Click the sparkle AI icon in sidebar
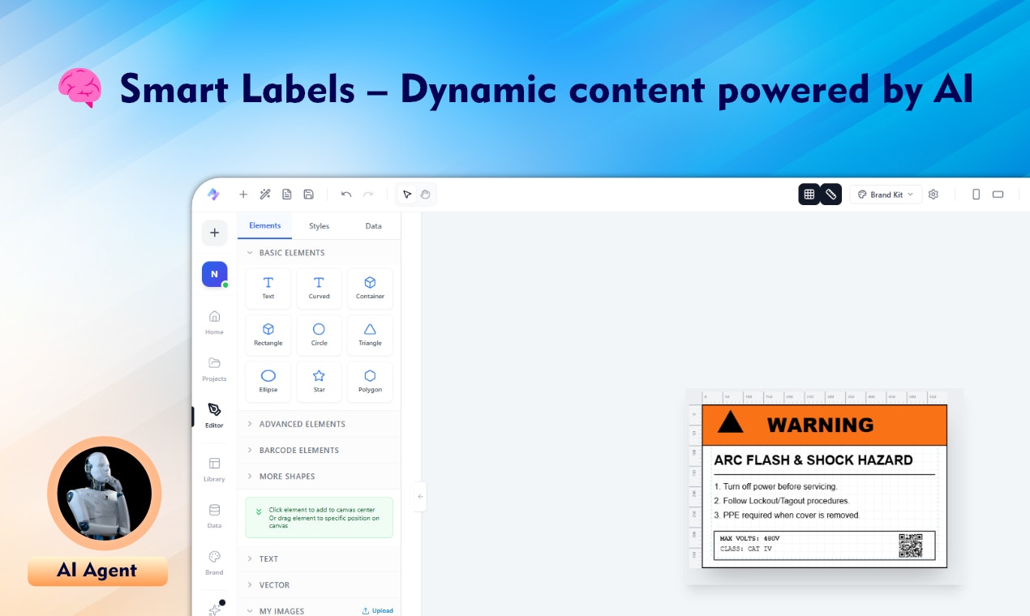 tap(214, 609)
